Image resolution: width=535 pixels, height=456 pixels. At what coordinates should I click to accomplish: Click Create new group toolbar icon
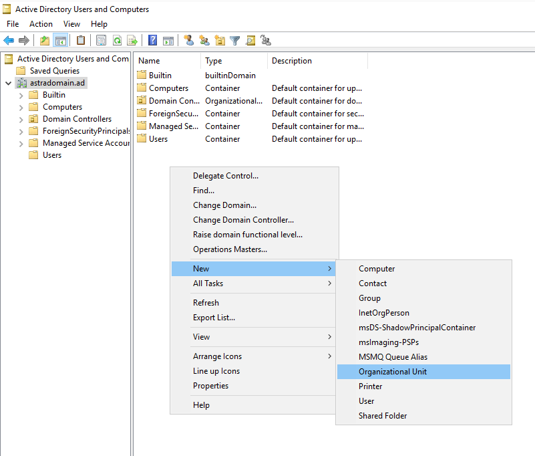click(x=204, y=40)
